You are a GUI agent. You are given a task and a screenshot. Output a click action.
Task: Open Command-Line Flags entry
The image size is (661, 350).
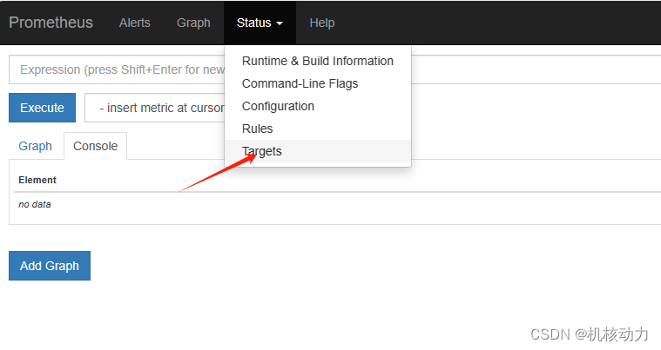point(318,83)
